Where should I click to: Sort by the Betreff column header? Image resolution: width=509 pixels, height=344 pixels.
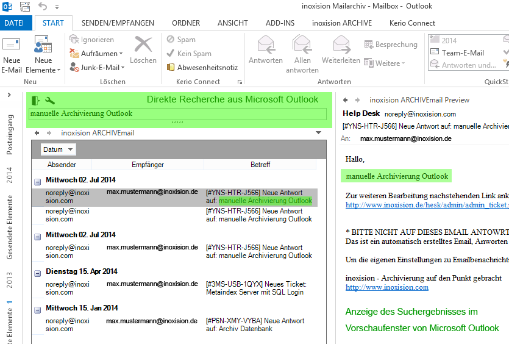(x=260, y=165)
